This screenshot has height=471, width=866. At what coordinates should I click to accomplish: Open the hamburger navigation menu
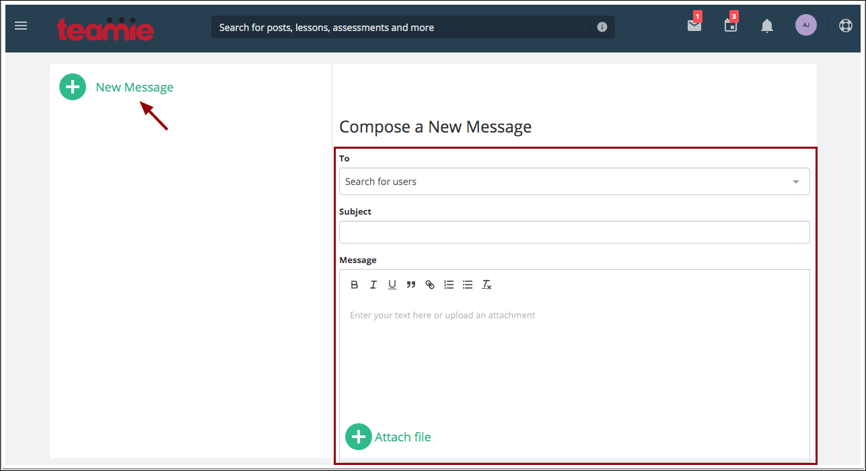coord(21,26)
